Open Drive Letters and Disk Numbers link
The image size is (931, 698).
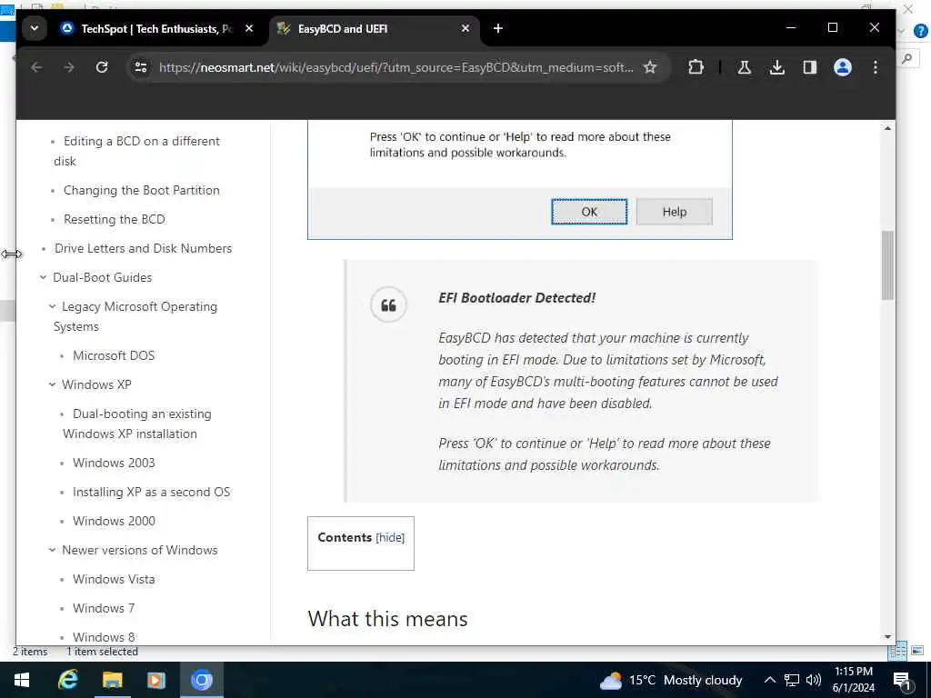143,249
